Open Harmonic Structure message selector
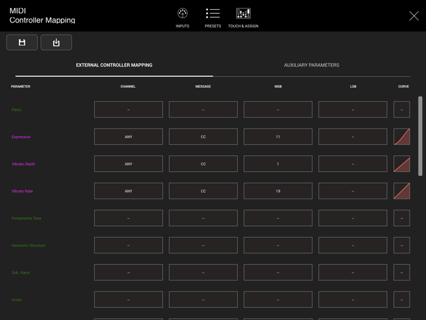The image size is (426, 320). point(203,245)
